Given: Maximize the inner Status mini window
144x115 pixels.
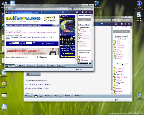Looking at the screenshot, I should point(55,25).
